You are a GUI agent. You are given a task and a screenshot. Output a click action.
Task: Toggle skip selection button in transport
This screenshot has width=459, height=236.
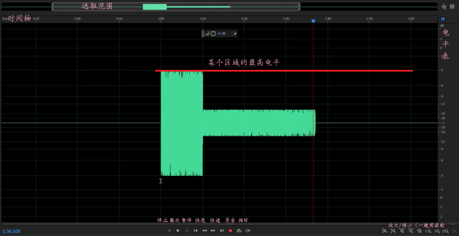[x=248, y=230]
